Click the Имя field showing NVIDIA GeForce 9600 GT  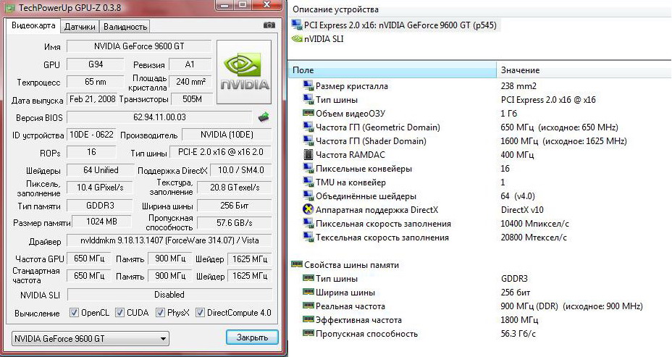click(x=139, y=46)
